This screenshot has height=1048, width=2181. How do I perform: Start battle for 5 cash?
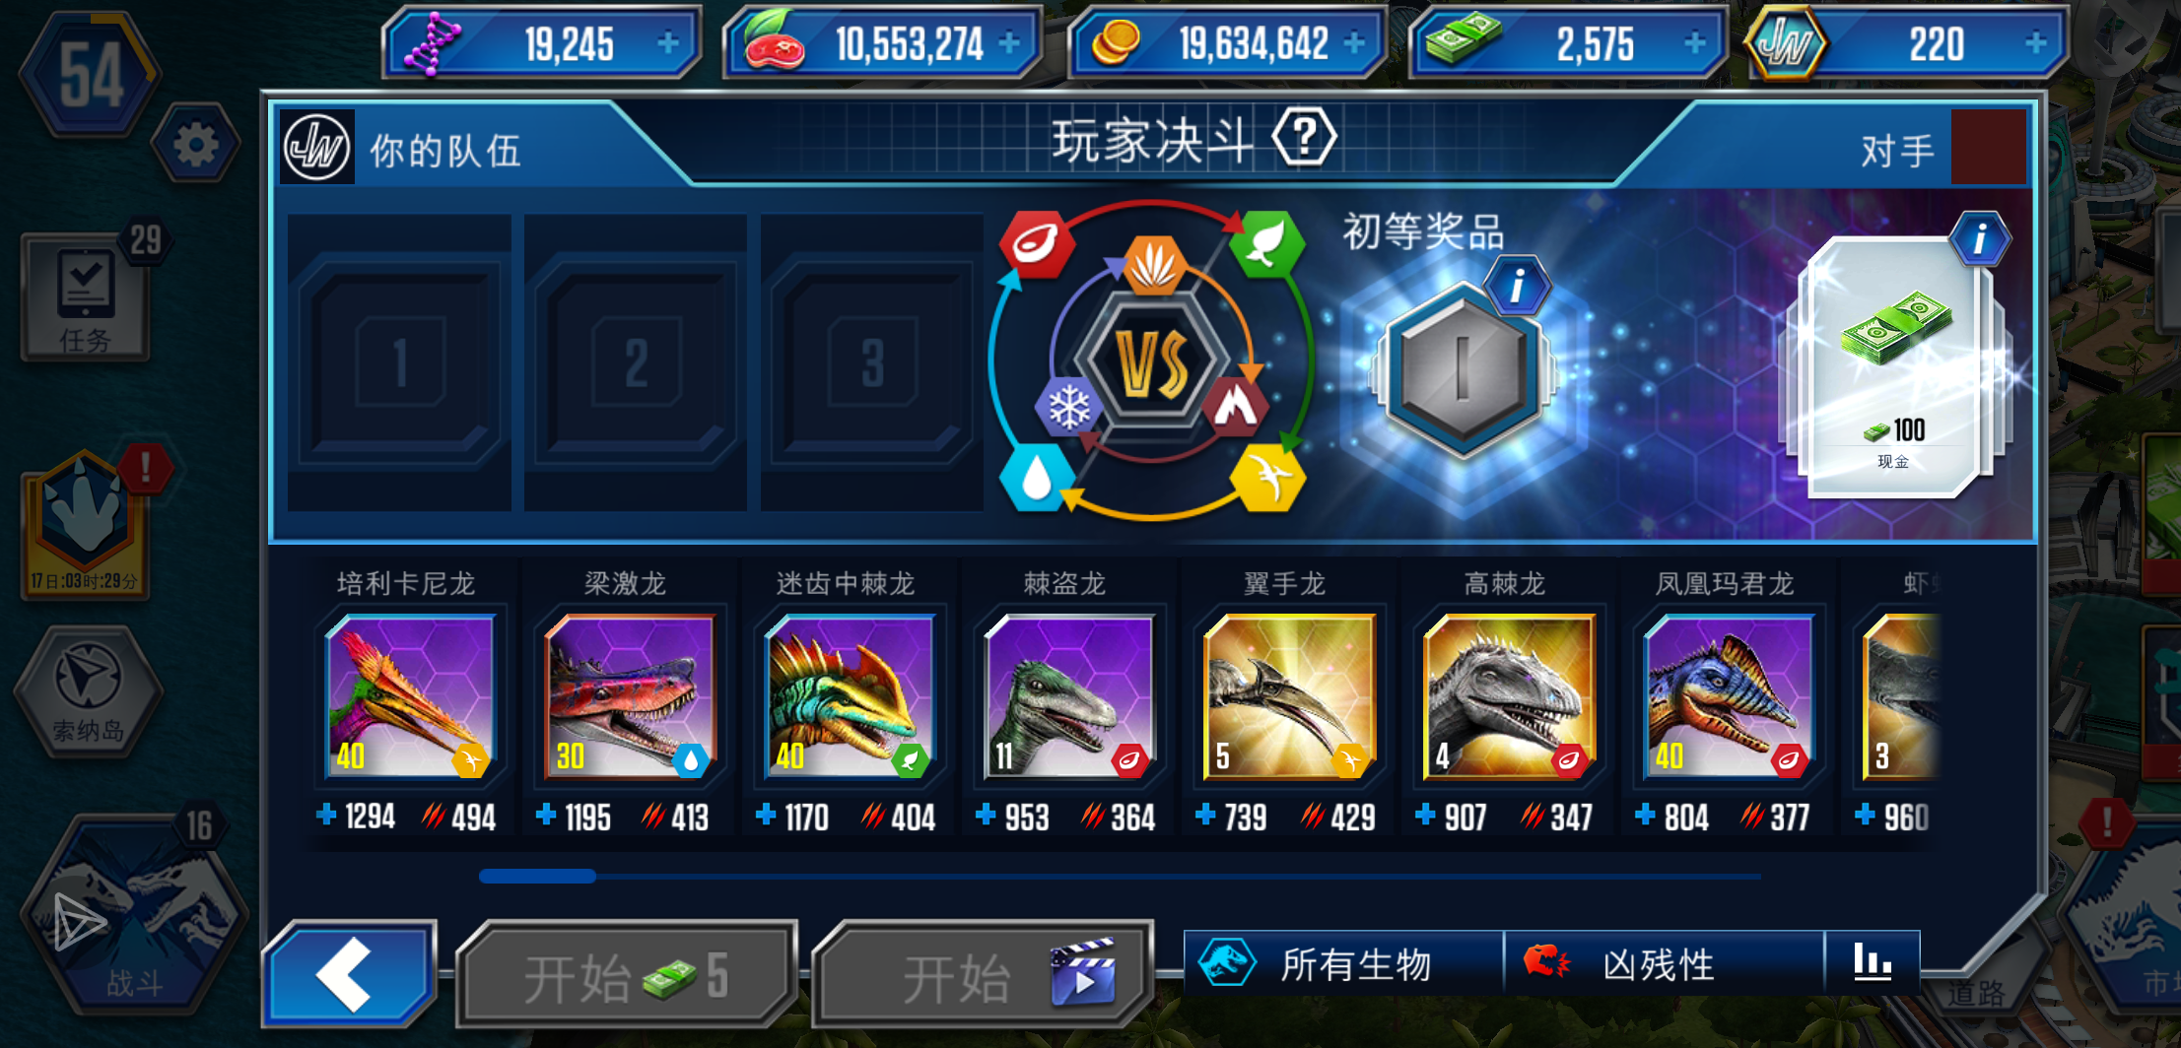627,976
